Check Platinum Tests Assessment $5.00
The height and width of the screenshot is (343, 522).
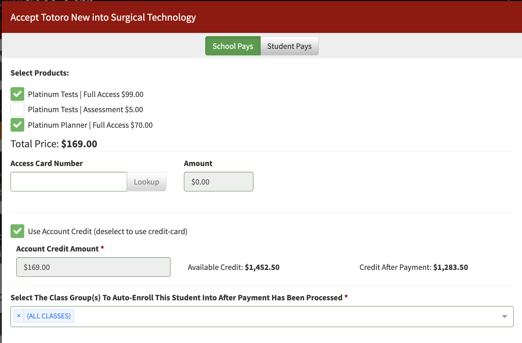click(17, 109)
